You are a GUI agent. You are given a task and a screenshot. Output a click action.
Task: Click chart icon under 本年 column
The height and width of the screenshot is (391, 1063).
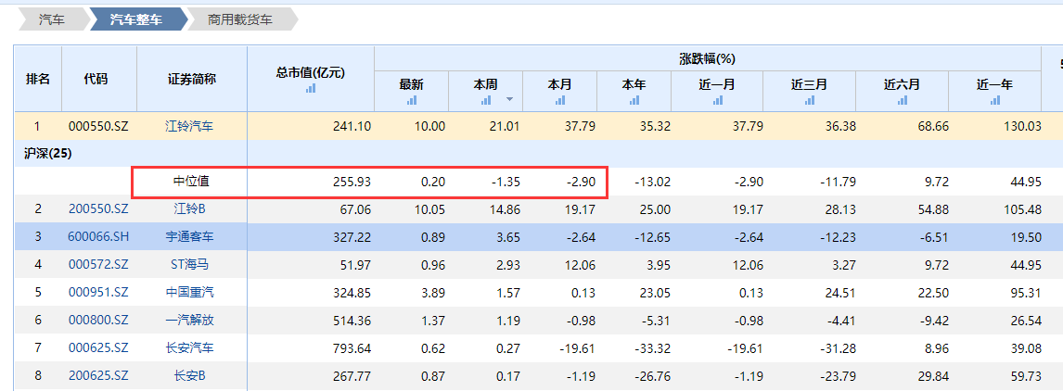click(634, 100)
